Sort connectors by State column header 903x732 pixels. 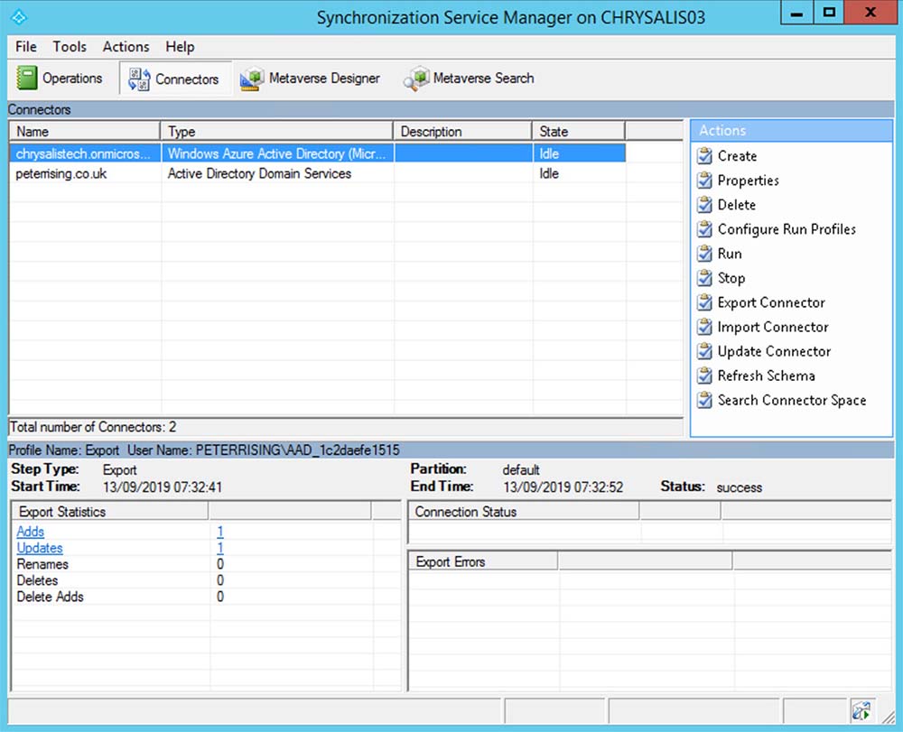pos(577,132)
